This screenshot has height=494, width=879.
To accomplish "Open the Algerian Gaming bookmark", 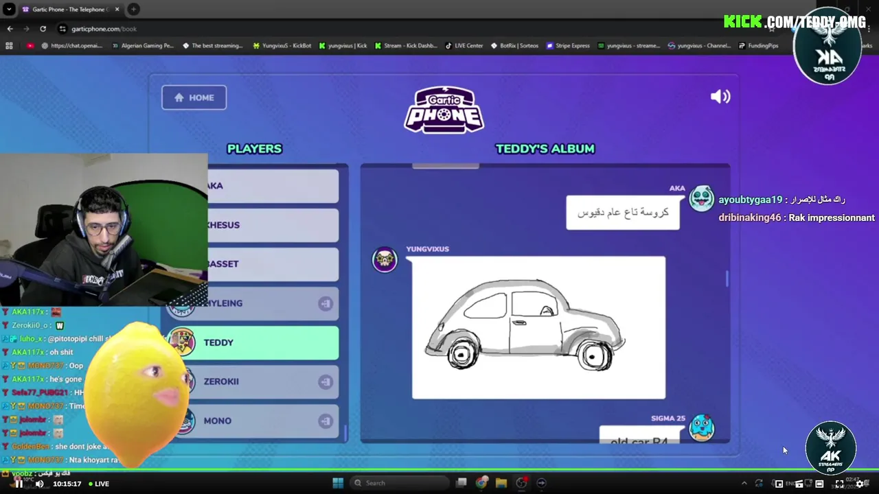I will (142, 46).
